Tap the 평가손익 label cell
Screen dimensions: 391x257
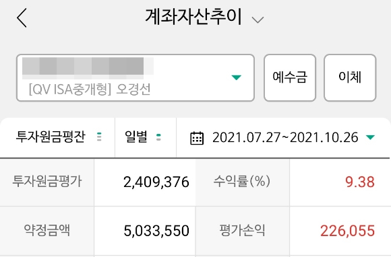(x=243, y=230)
